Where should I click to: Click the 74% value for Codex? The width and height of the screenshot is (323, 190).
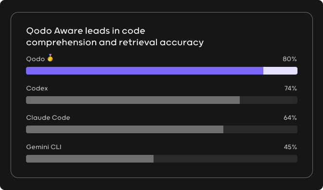[x=290, y=89]
